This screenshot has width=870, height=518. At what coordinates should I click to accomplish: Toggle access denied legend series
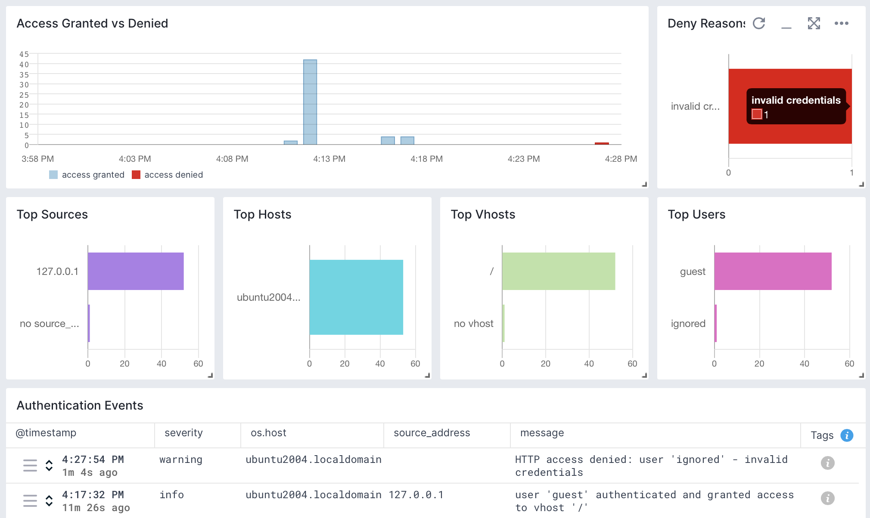(x=167, y=175)
